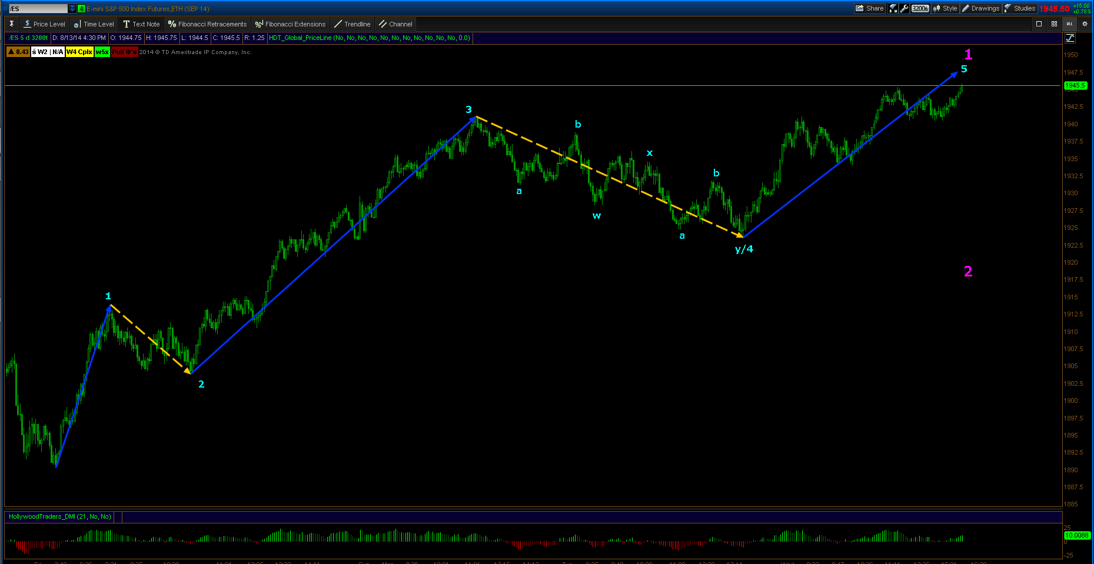Select the pin drawing toolbar icon
Viewport: 1094px width, 564px height.
pyautogui.click(x=11, y=24)
